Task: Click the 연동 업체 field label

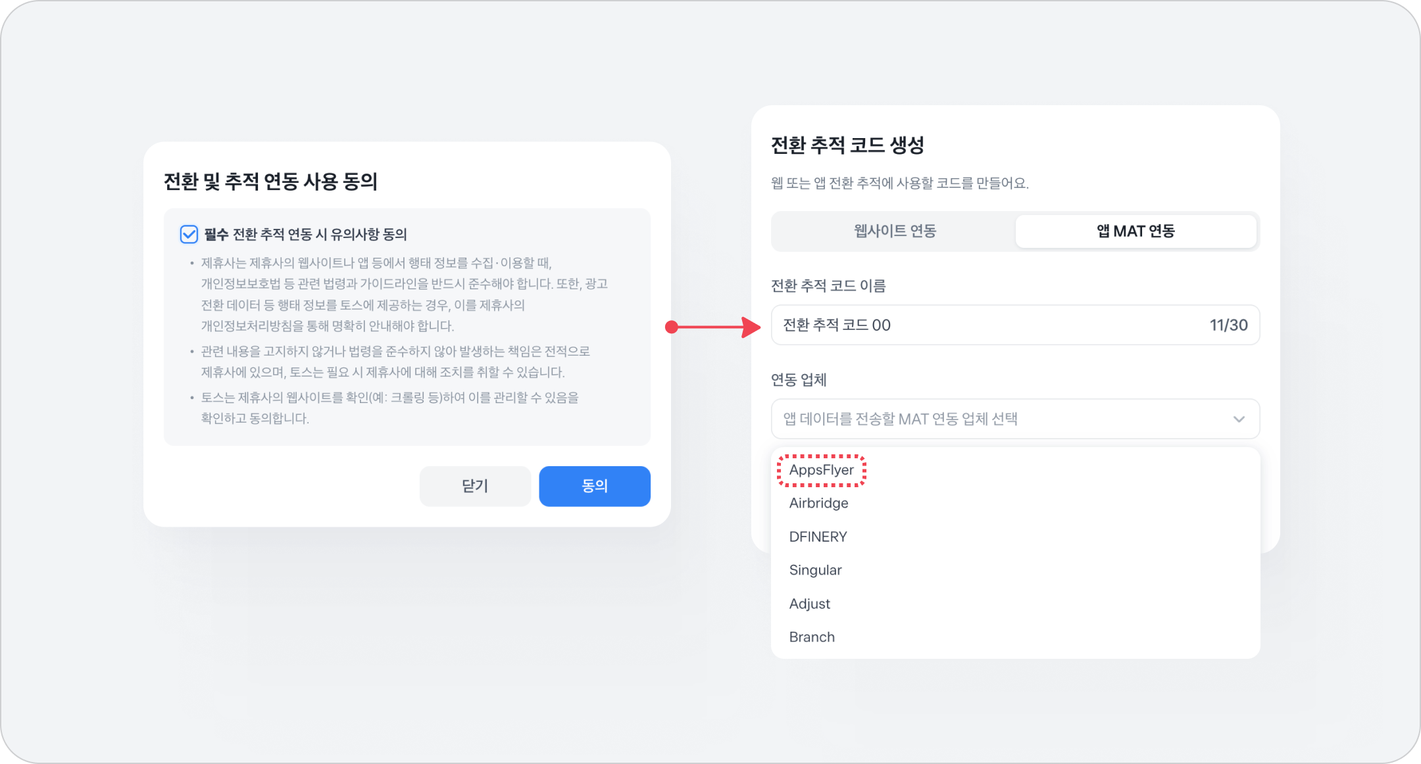Action: [x=799, y=379]
